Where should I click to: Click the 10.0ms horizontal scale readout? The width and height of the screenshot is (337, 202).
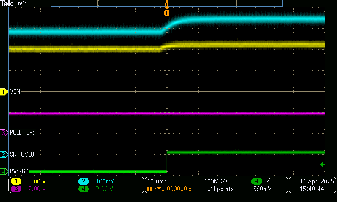point(156,181)
